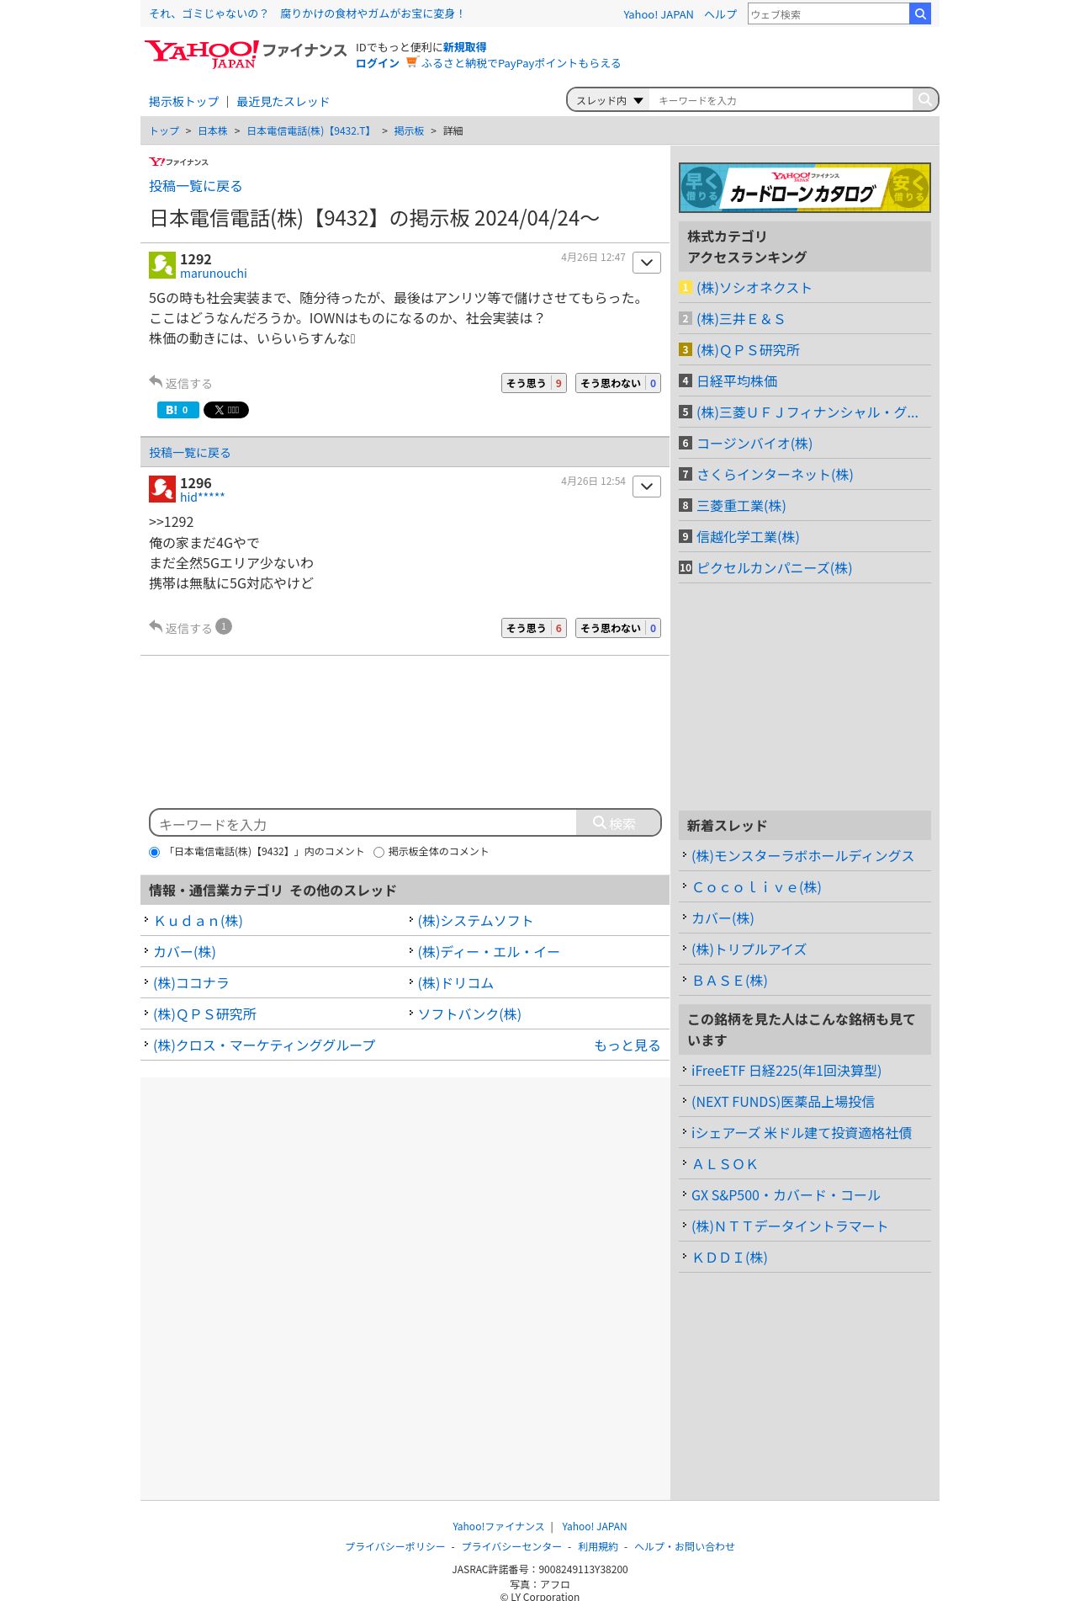Click プライバシーポリシー in the footer
This screenshot has height=1601, width=1080.
tap(395, 1547)
